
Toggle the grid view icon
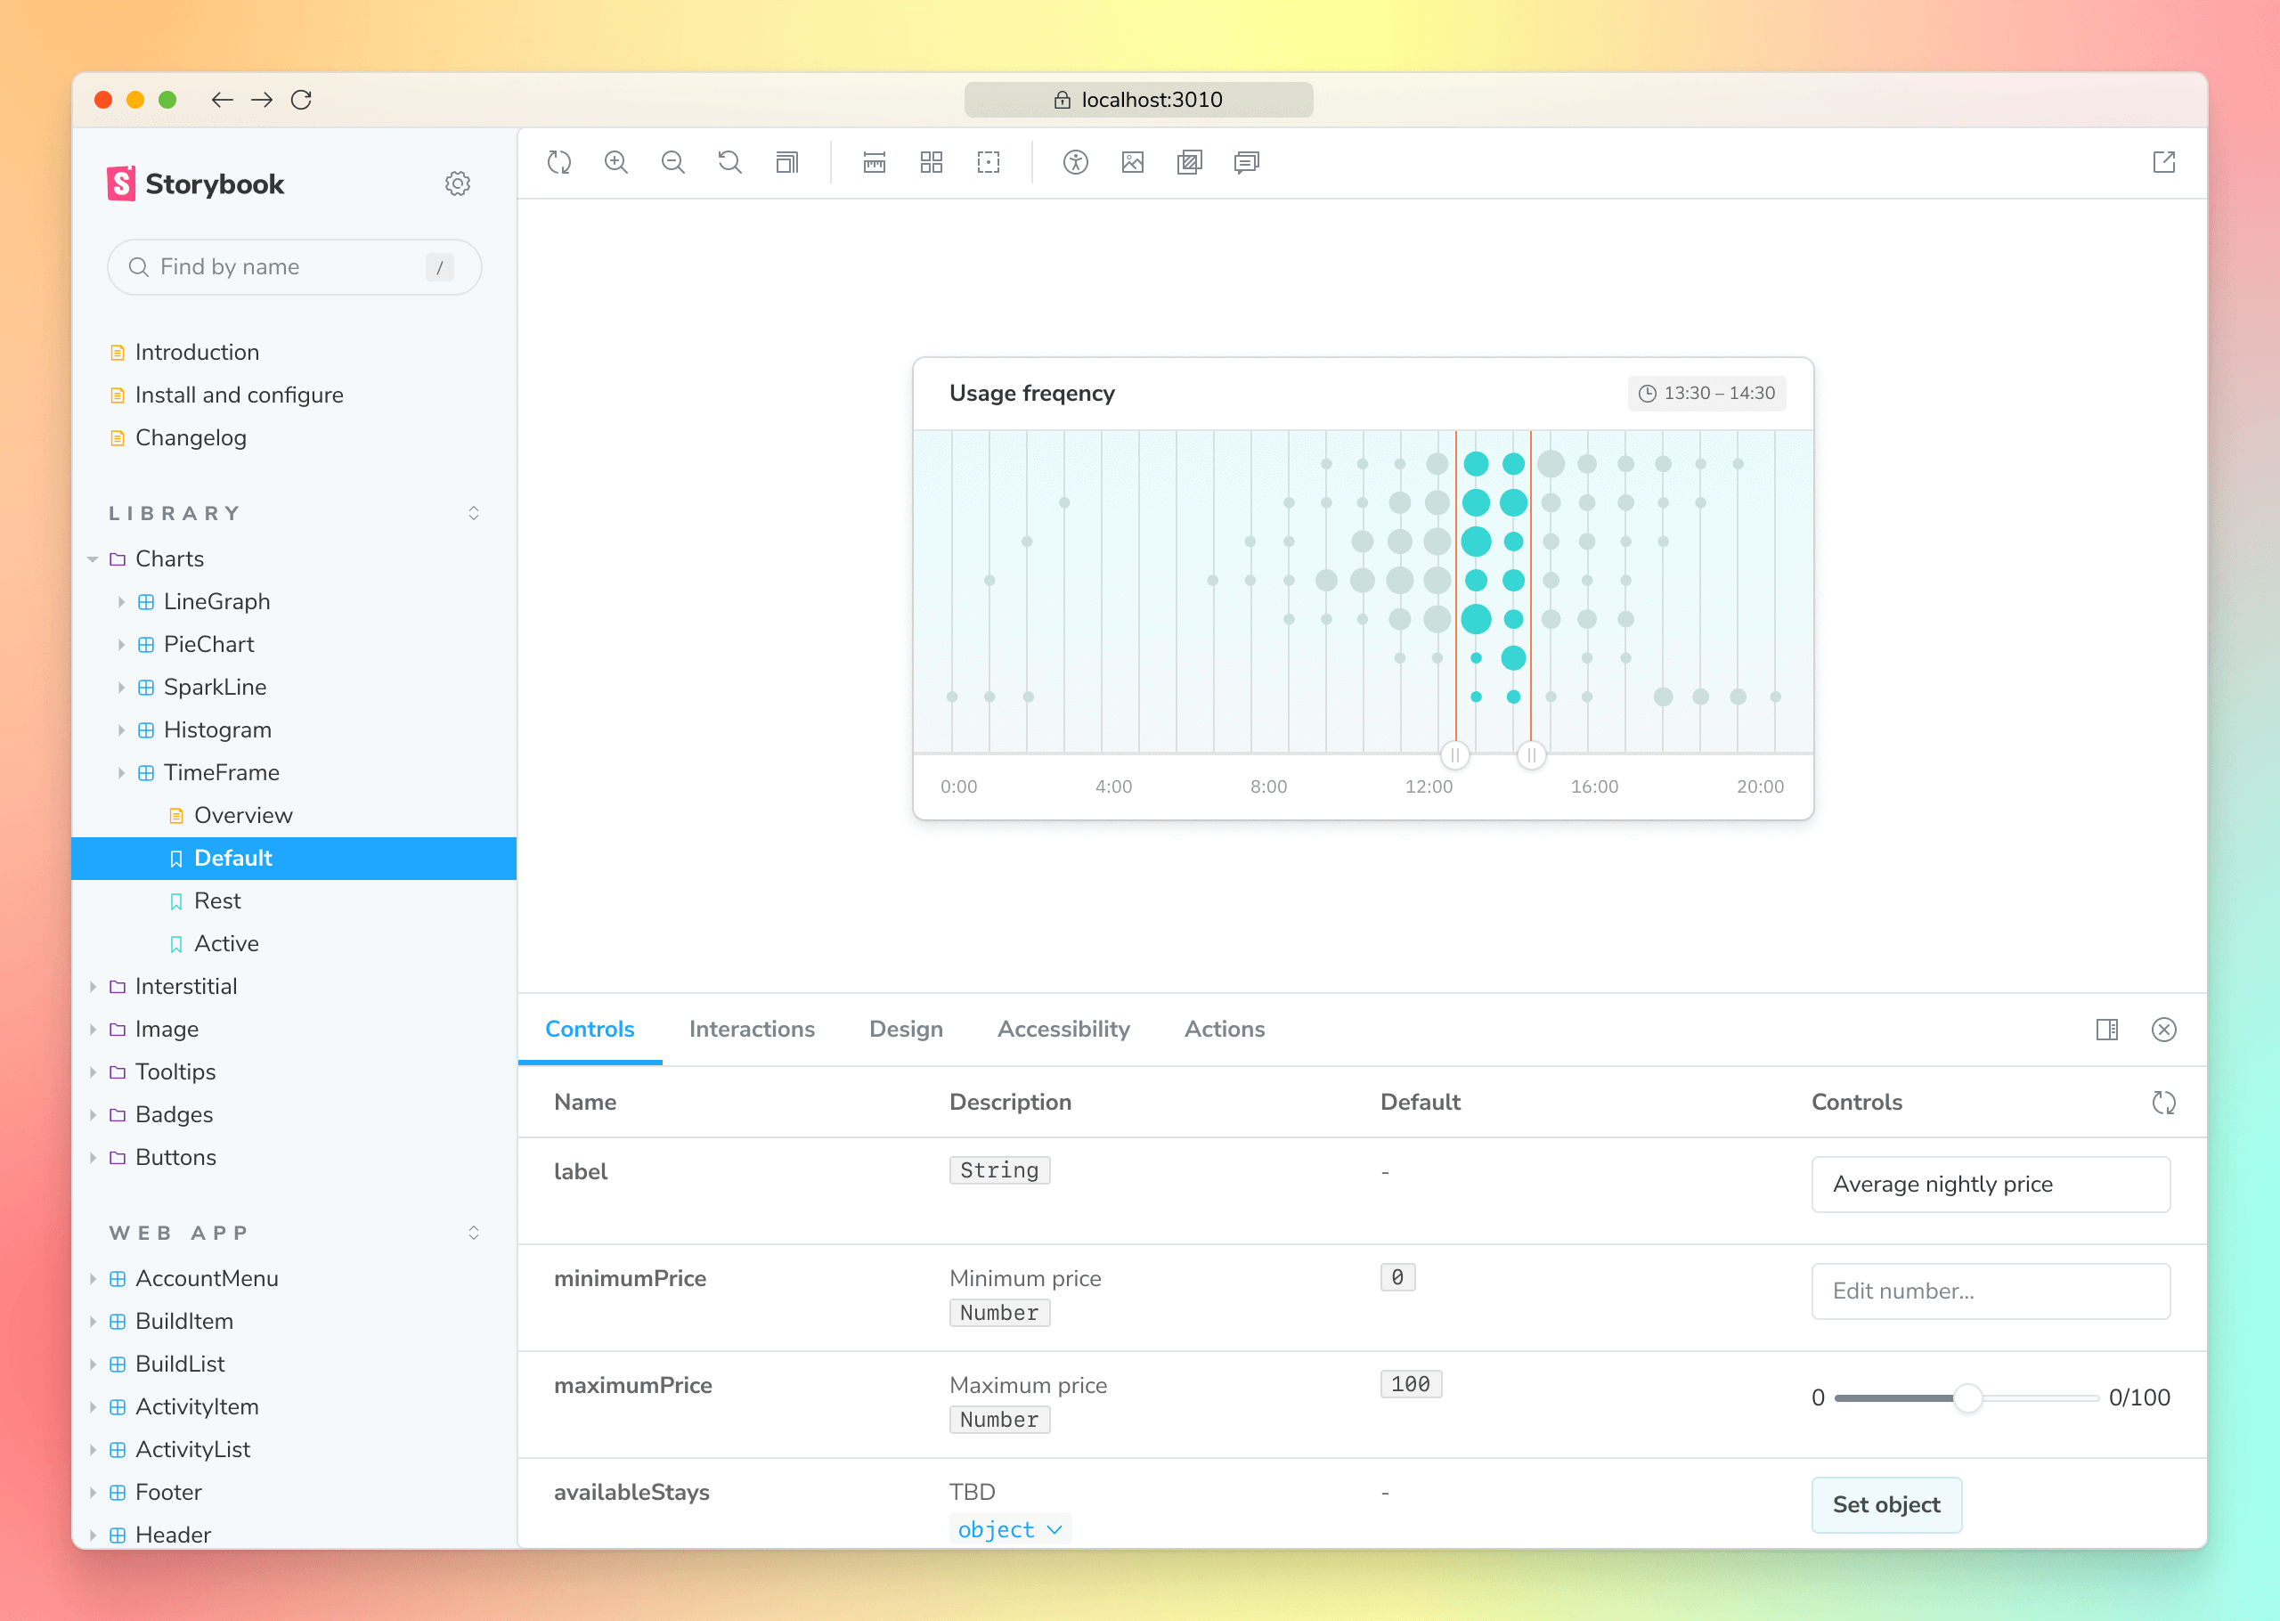point(931,163)
